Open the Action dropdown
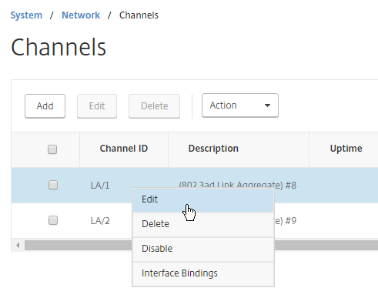Screen dimensions: 378x298 (240, 105)
